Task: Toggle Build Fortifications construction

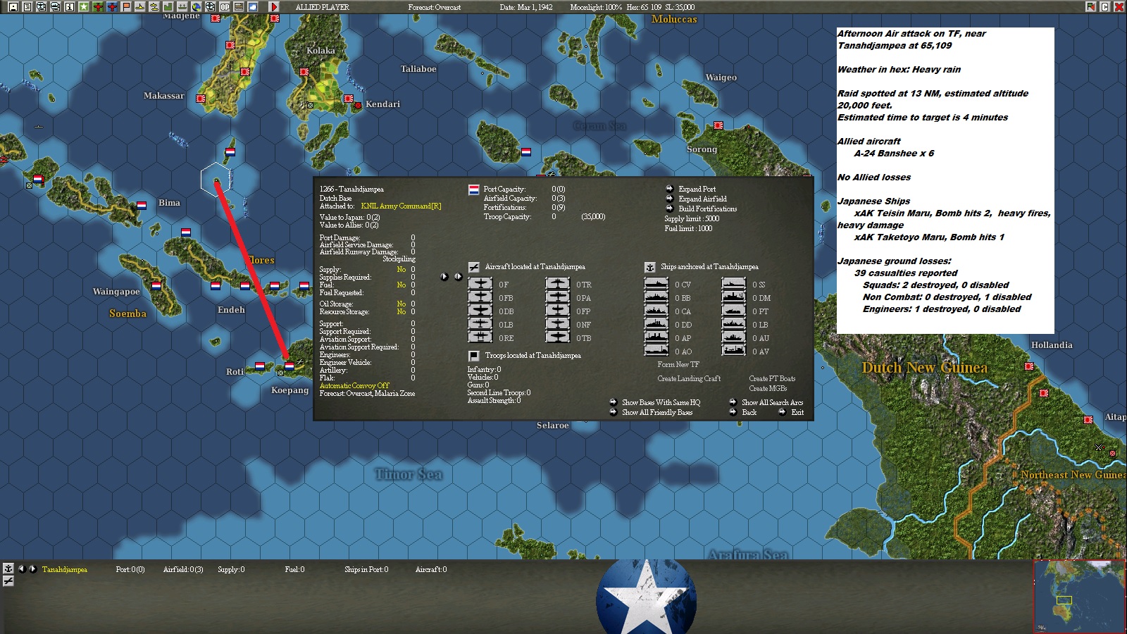Action: pyautogui.click(x=702, y=209)
